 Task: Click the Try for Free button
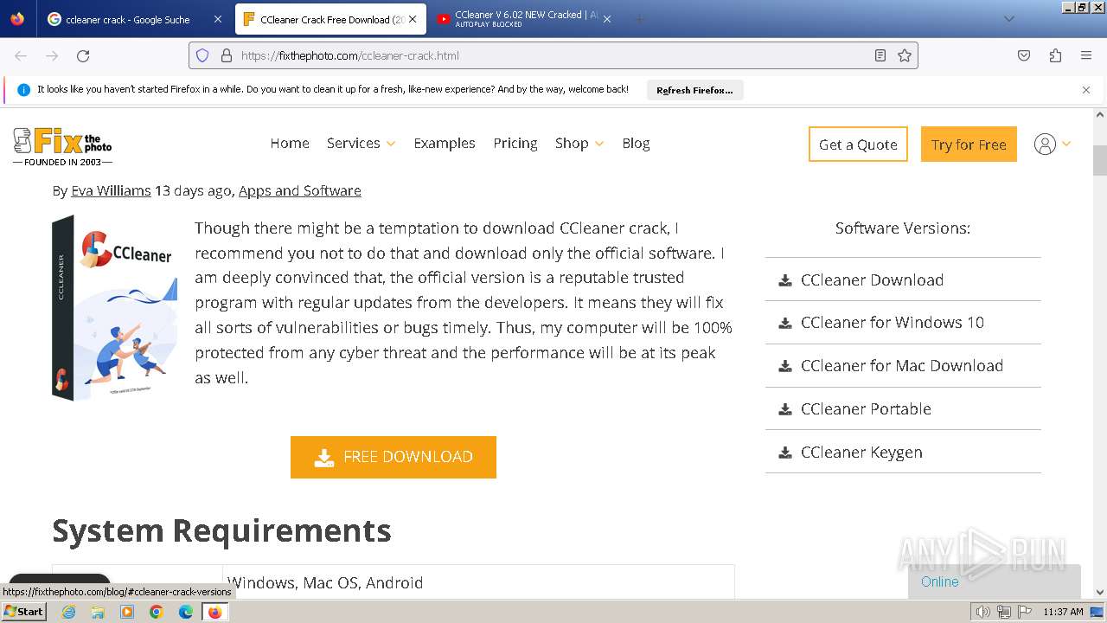coord(969,145)
